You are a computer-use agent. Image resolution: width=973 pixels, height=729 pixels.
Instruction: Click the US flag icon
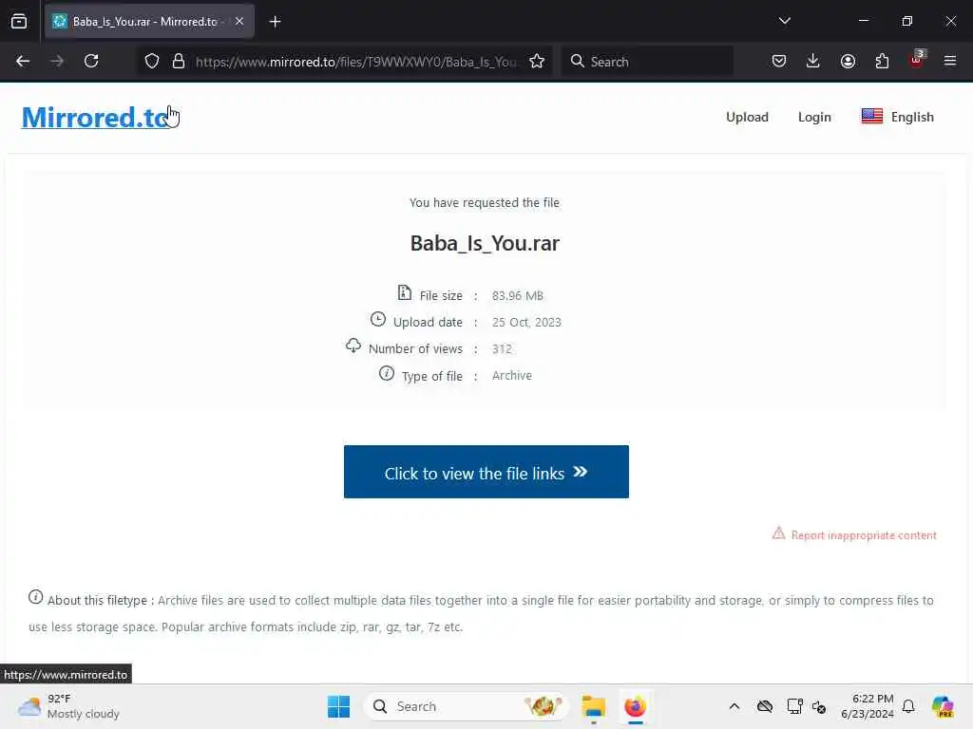872,116
